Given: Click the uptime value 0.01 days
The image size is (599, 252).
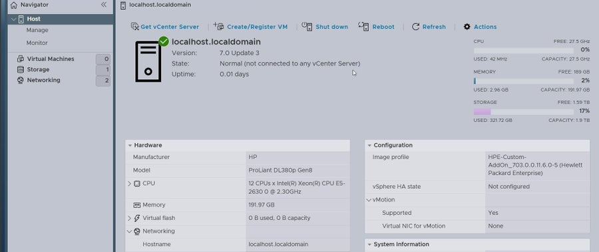Looking at the screenshot, I should point(234,74).
